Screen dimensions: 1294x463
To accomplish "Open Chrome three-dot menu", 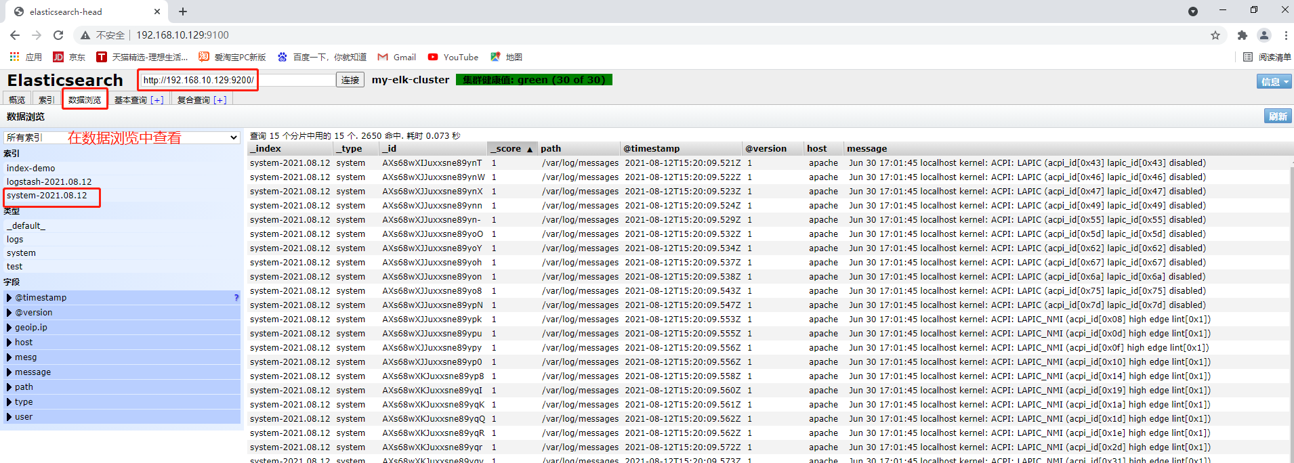I will pyautogui.click(x=1285, y=35).
